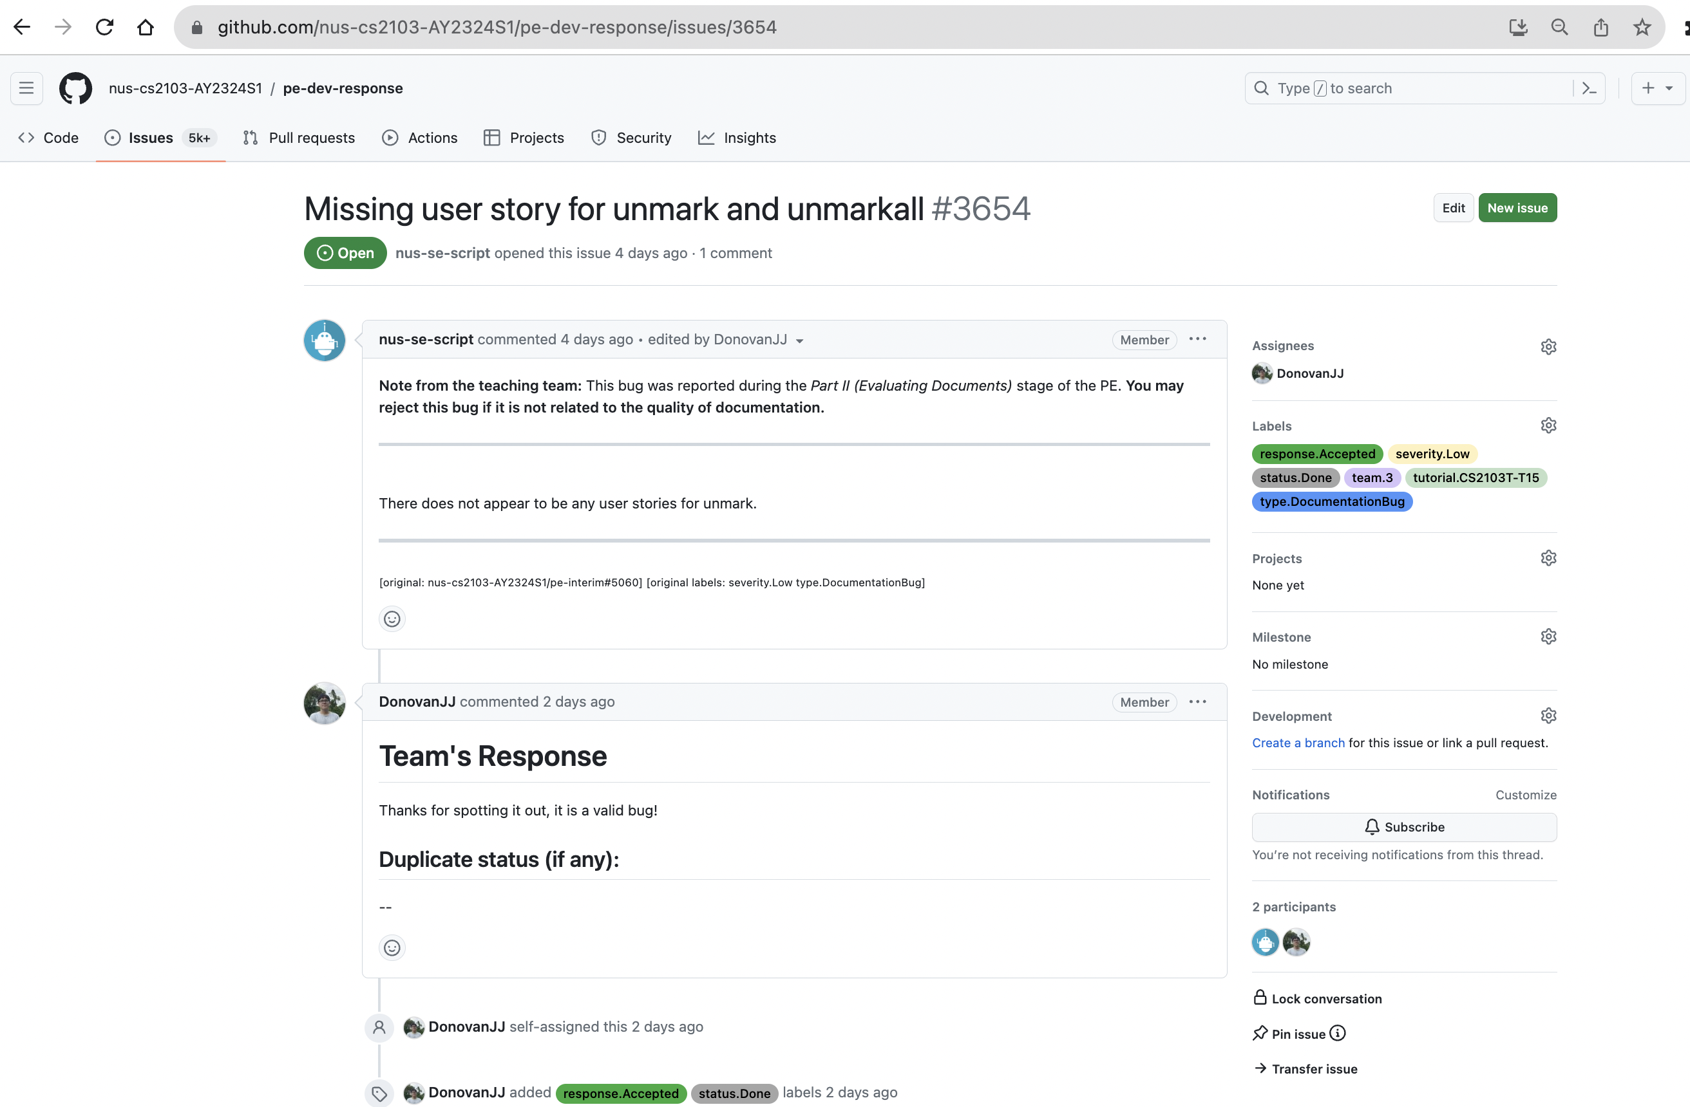Open the GitHub hamburger navigation menu
The width and height of the screenshot is (1690, 1107).
(x=26, y=88)
